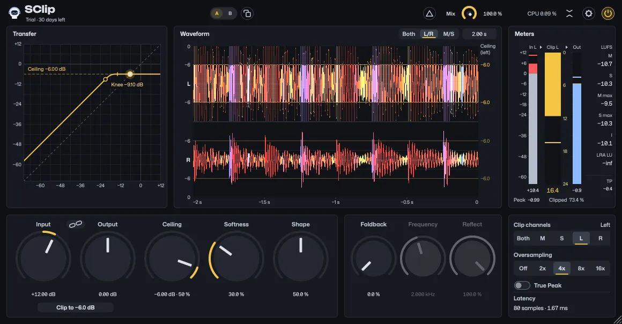Click the Softness knob
Viewport: 622px width, 324px height.
tap(236, 259)
